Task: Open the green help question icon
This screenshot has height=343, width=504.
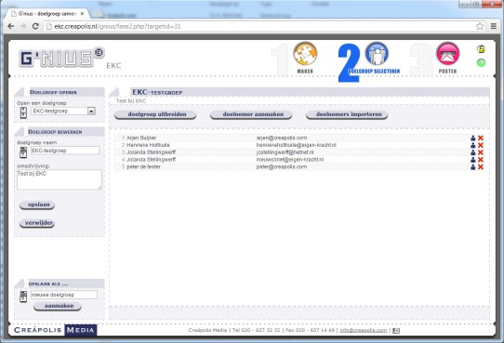Action: coord(481,62)
